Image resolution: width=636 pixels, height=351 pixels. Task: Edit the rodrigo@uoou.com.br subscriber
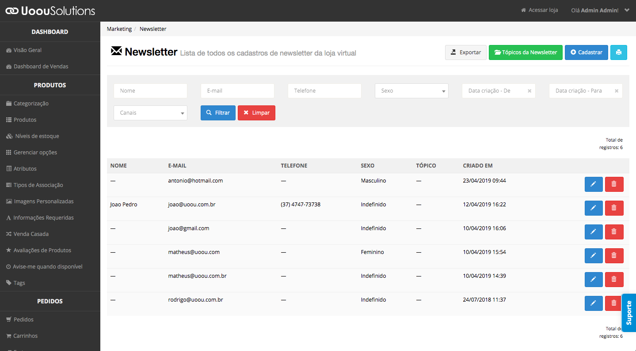click(594, 303)
